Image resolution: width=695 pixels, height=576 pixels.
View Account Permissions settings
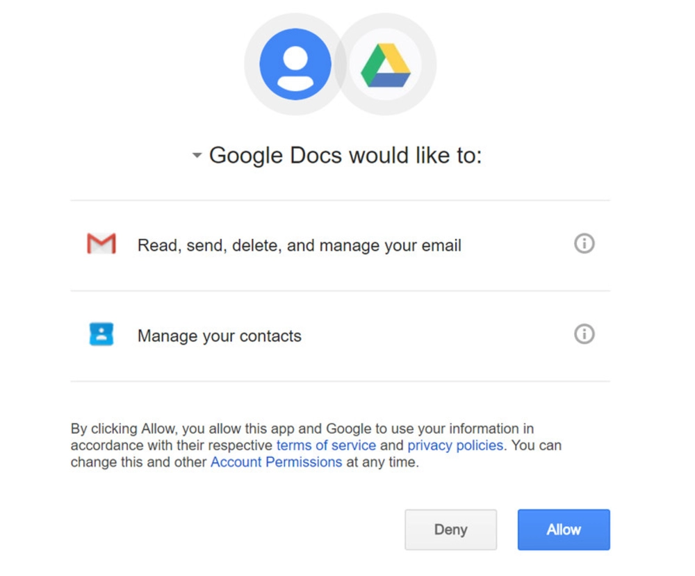(277, 462)
